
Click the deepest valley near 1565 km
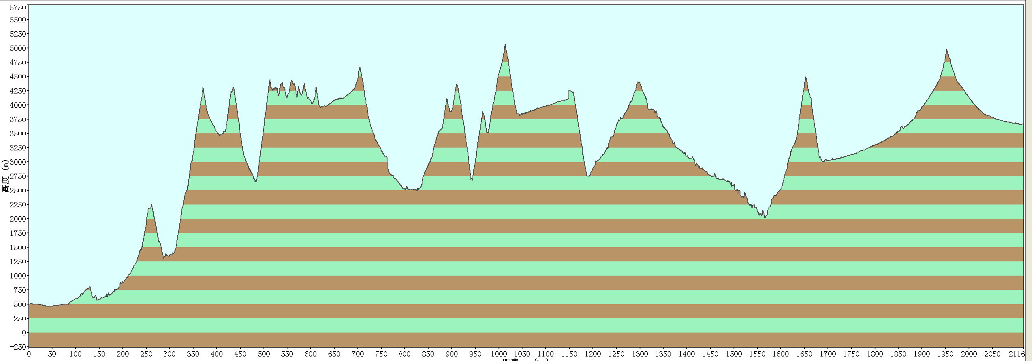click(765, 217)
